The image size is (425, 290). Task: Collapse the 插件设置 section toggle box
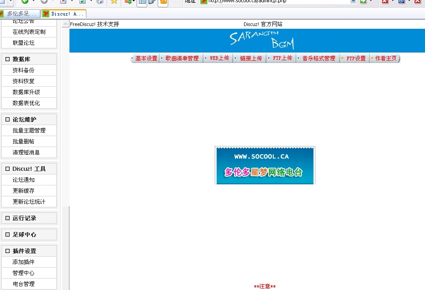pos(8,251)
